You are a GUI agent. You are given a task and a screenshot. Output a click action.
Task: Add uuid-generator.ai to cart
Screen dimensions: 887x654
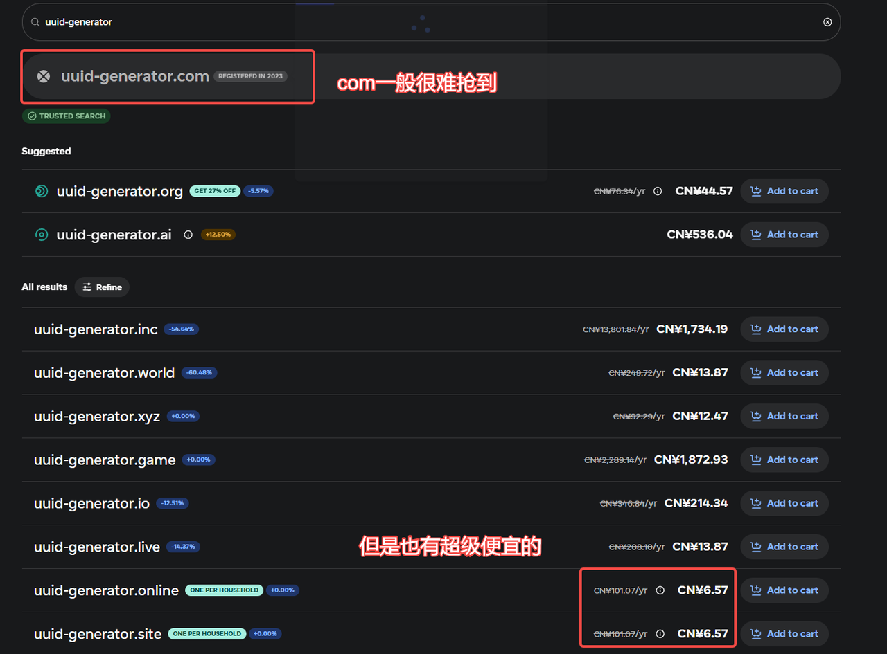tap(784, 235)
